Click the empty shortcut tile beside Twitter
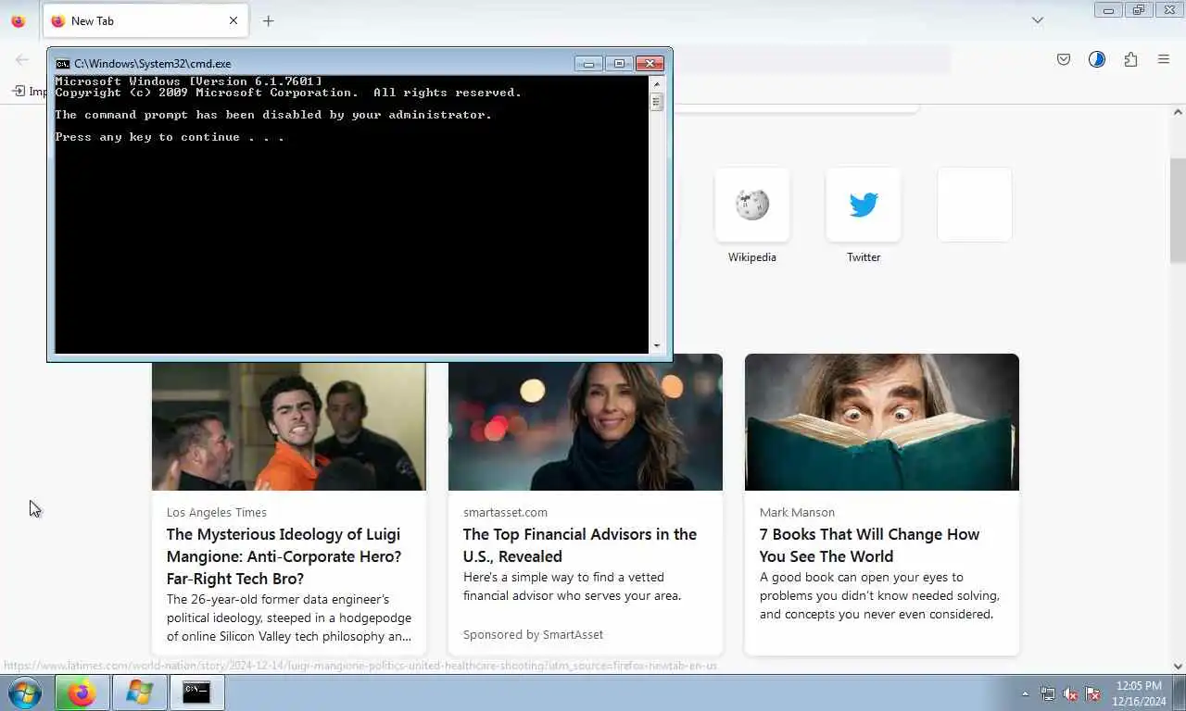Screen dimensions: 1186x711 [975, 205]
